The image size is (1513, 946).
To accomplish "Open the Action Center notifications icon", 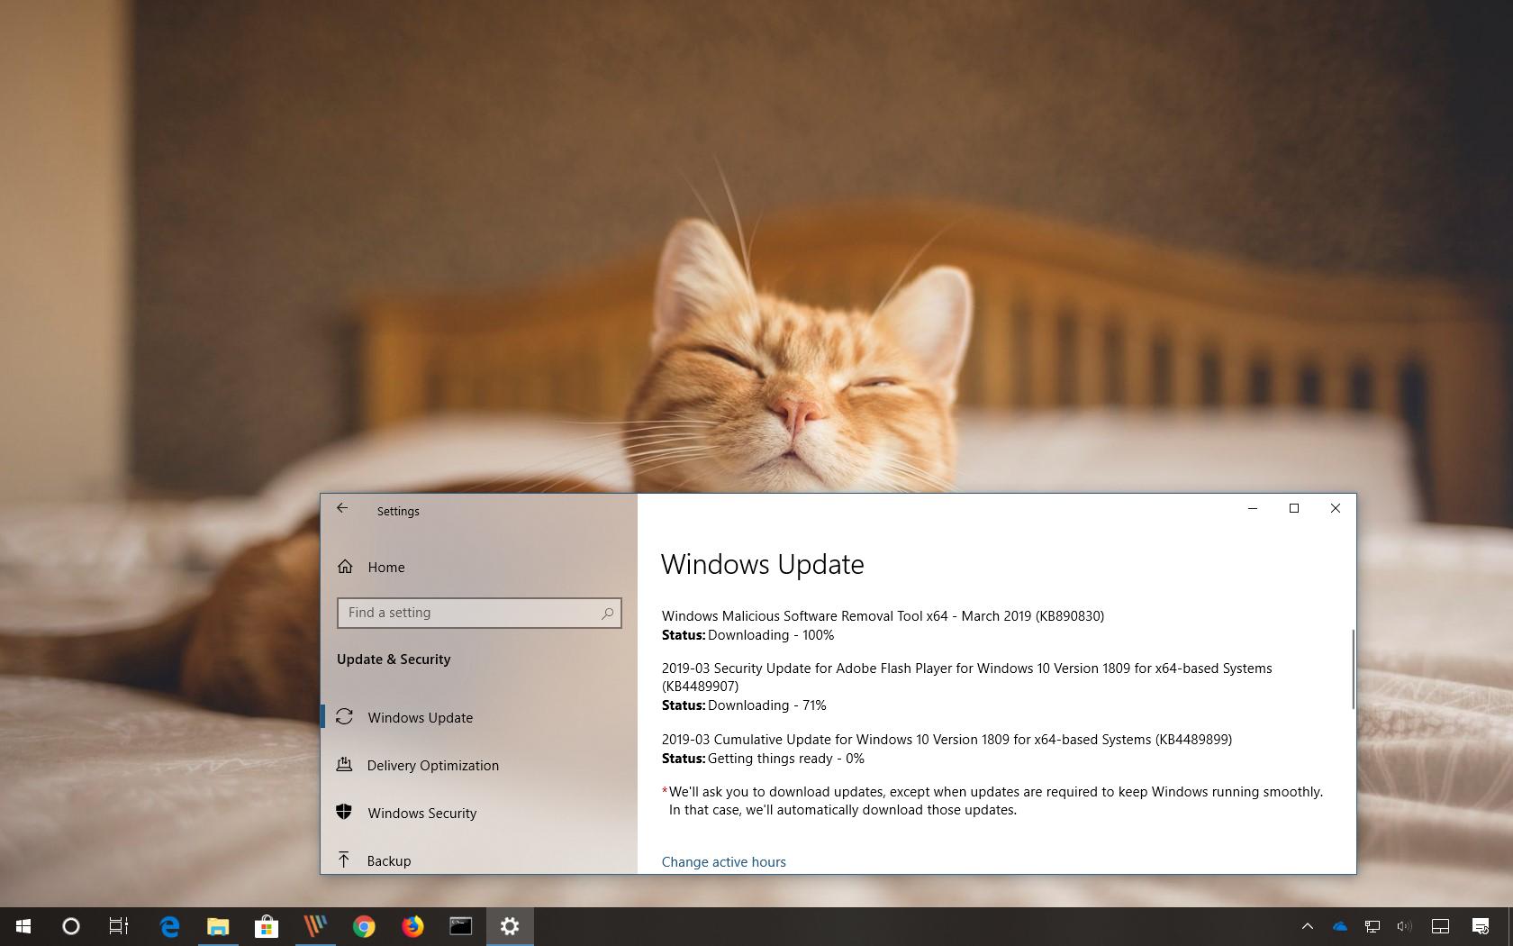I will point(1481,926).
